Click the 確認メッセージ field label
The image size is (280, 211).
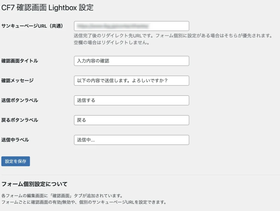pyautogui.click(x=17, y=80)
